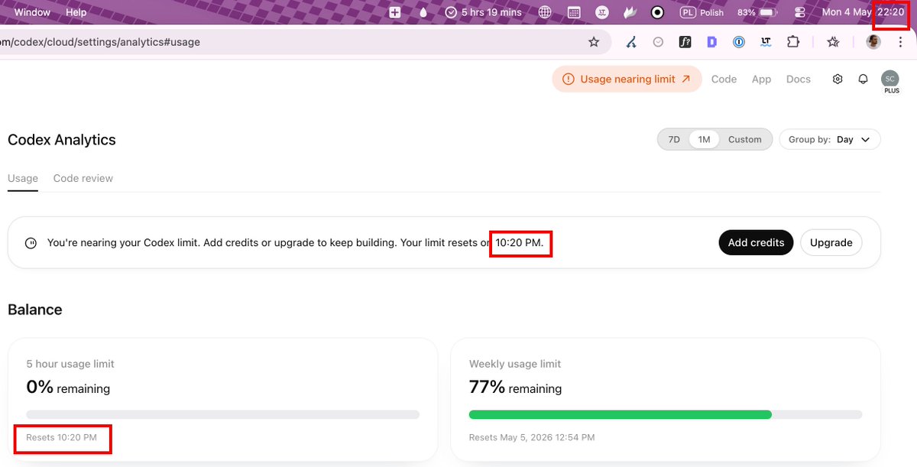Click Resets May 5, 2026 12:54 PM text
This screenshot has width=917, height=467.
pyautogui.click(x=532, y=438)
